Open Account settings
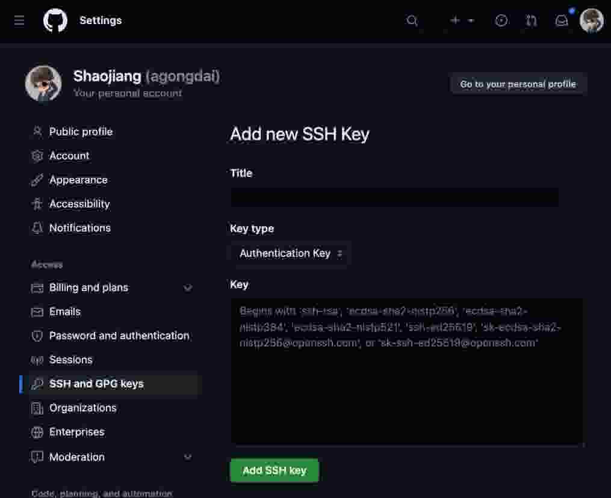This screenshot has height=498, width=611. click(69, 156)
